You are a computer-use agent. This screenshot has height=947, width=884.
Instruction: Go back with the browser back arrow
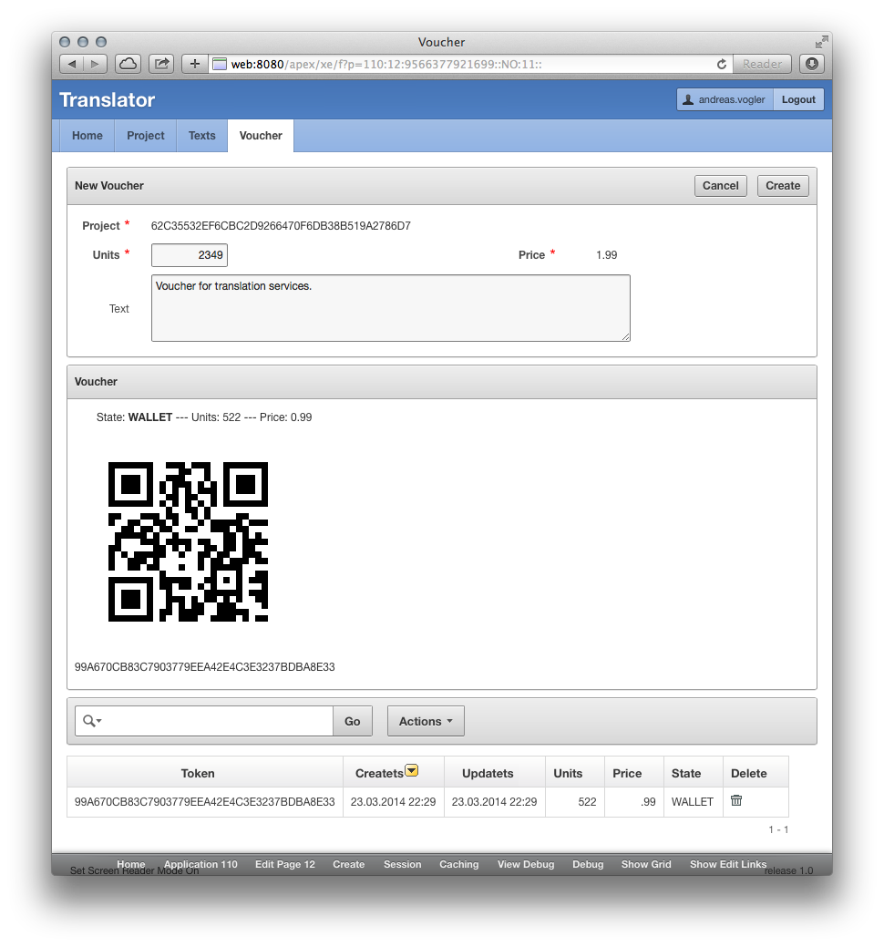72,64
